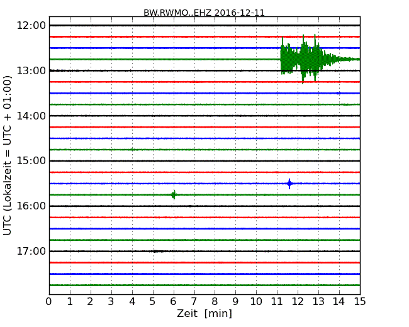Select the 13:00 time label
This screenshot has width=409, height=327.
point(31,70)
